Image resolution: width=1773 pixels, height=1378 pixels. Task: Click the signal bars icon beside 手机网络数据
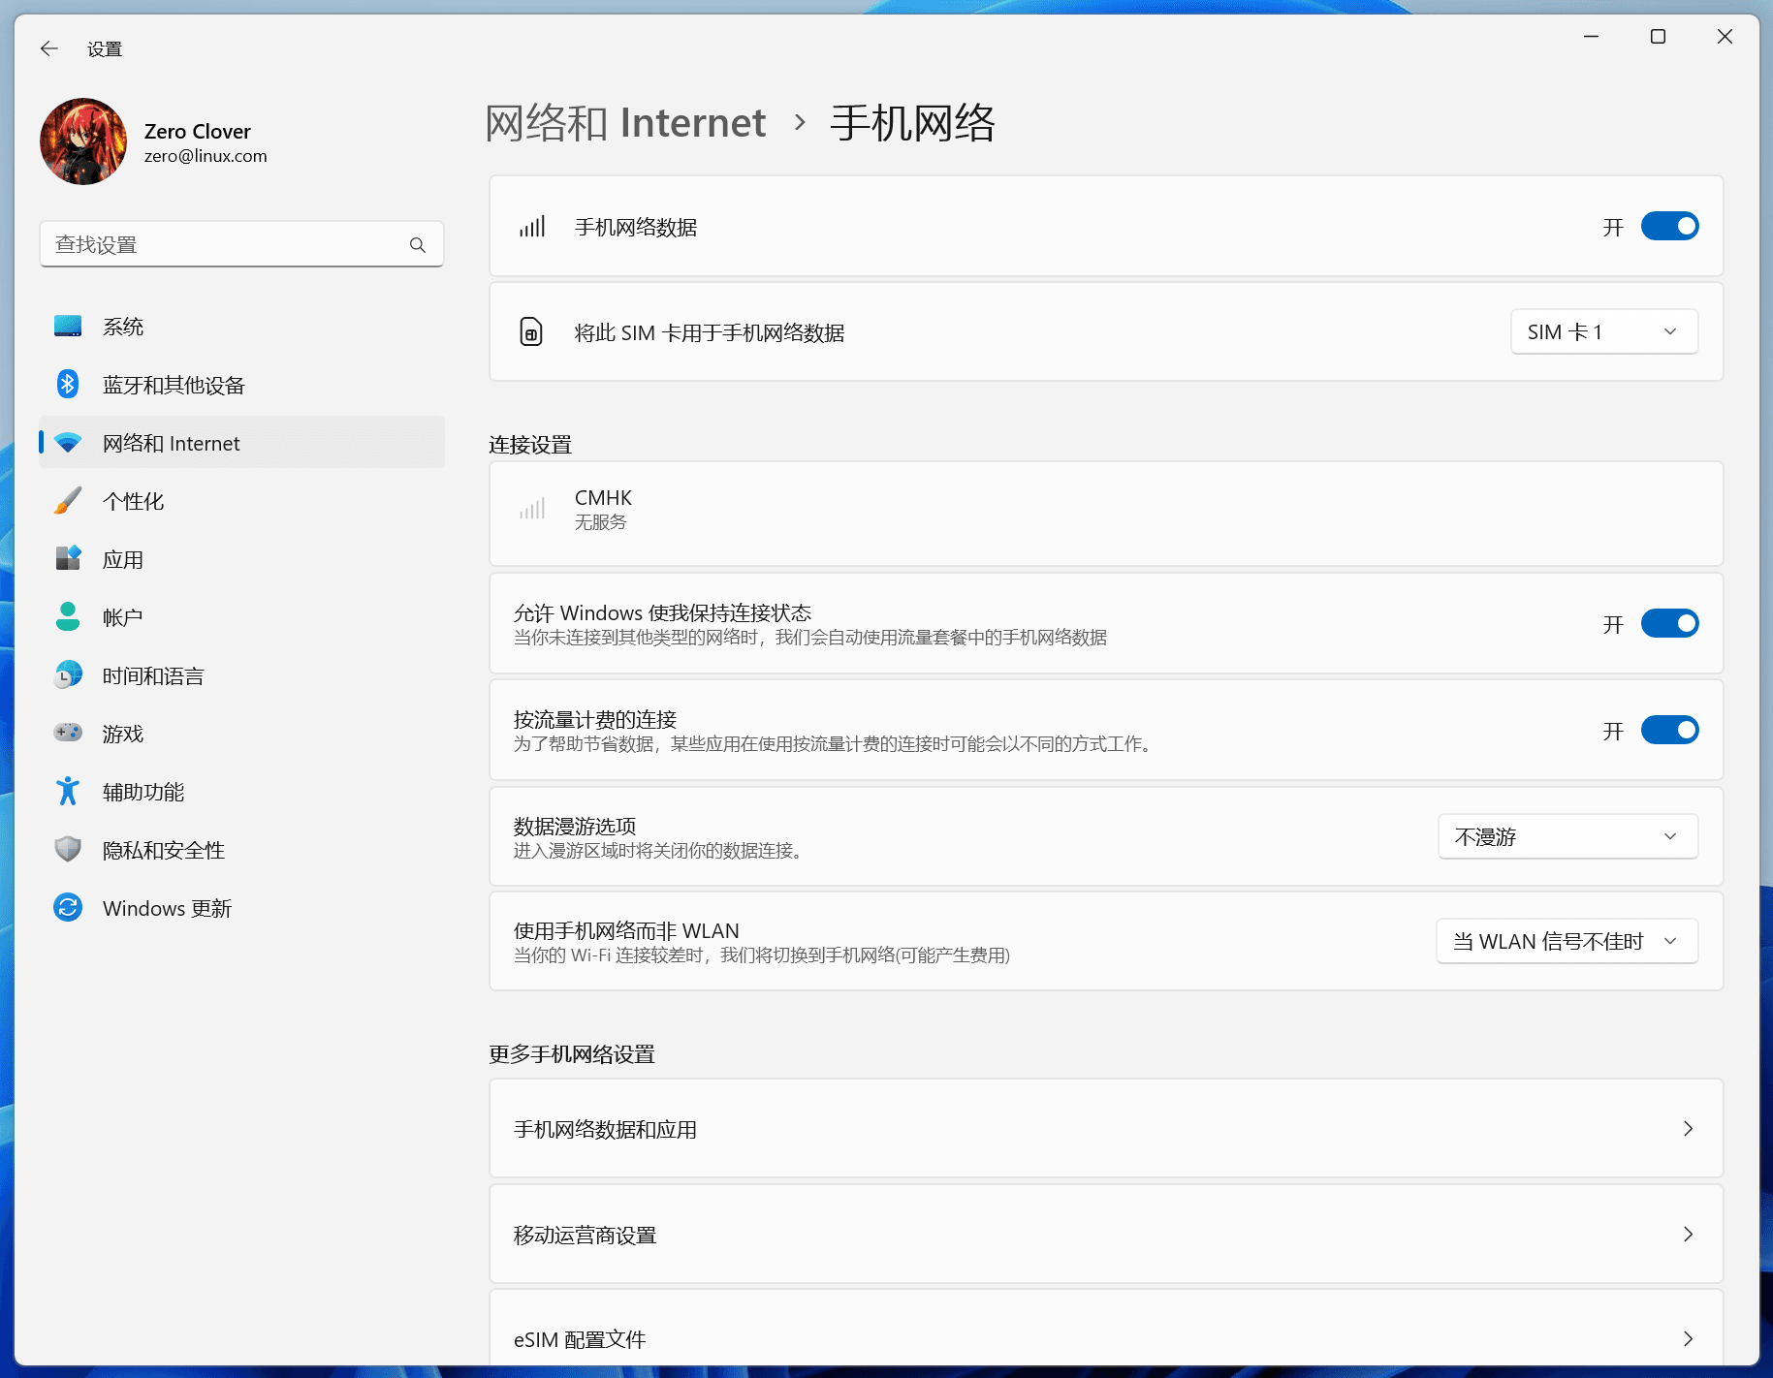pyautogui.click(x=532, y=227)
